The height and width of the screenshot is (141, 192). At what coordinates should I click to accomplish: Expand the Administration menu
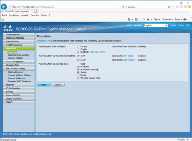(19, 41)
